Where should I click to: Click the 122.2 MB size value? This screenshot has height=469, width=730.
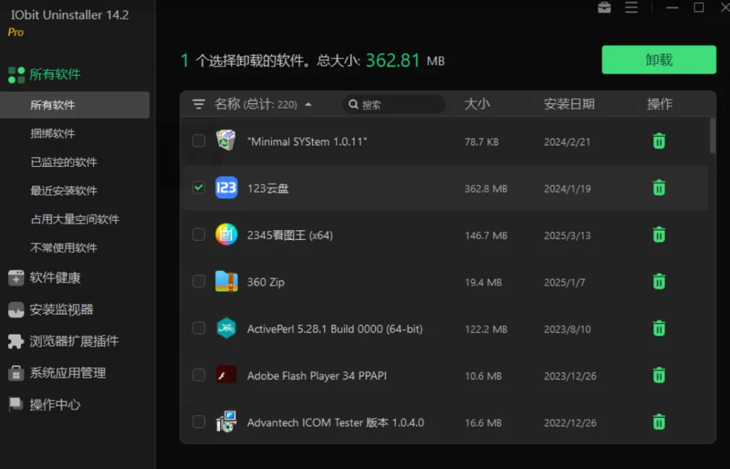(x=486, y=329)
